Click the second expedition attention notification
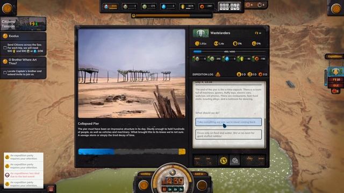Screen dimensions: 344x193 (x=24, y=166)
